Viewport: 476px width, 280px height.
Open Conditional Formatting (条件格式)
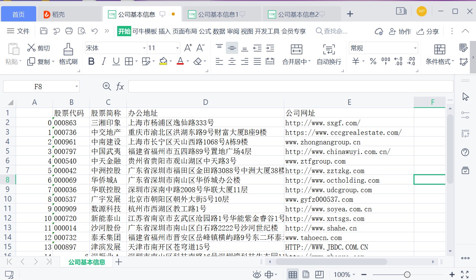[x=440, y=54]
